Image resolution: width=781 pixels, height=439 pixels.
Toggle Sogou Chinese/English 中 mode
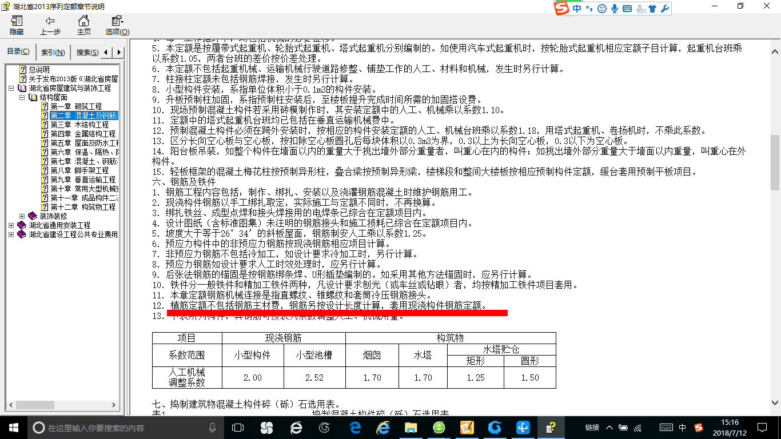tap(577, 9)
